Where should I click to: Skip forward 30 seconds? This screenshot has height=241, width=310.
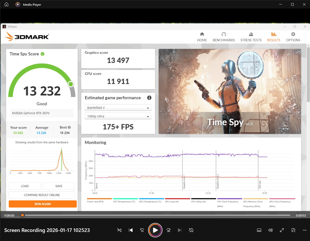tap(168, 230)
